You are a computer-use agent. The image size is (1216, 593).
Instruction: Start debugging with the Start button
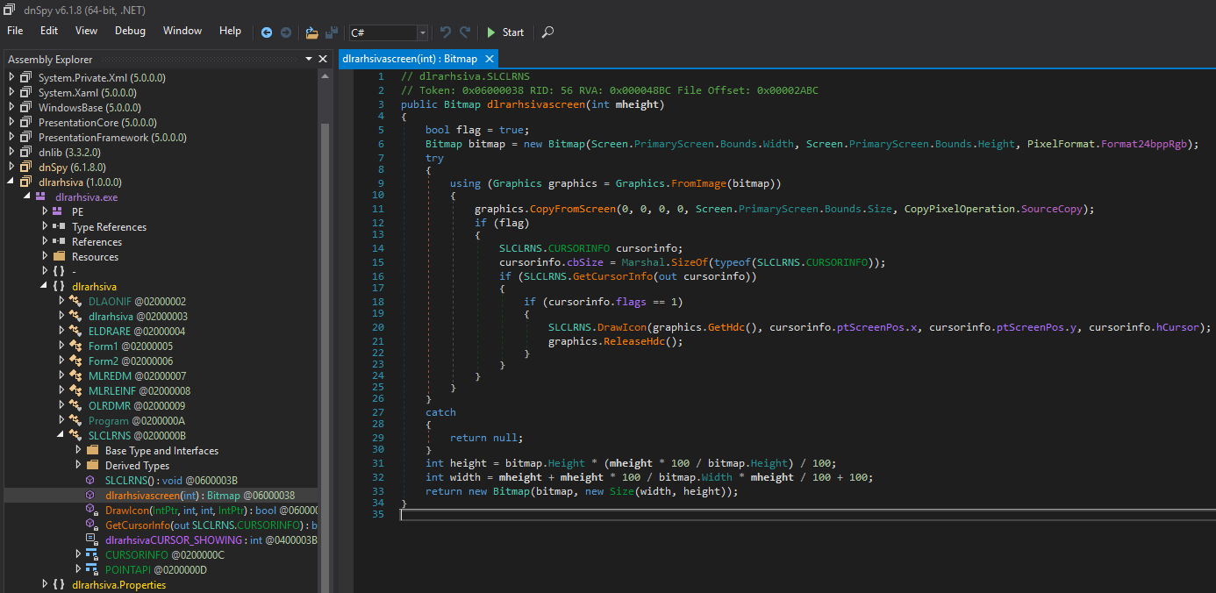tap(504, 32)
